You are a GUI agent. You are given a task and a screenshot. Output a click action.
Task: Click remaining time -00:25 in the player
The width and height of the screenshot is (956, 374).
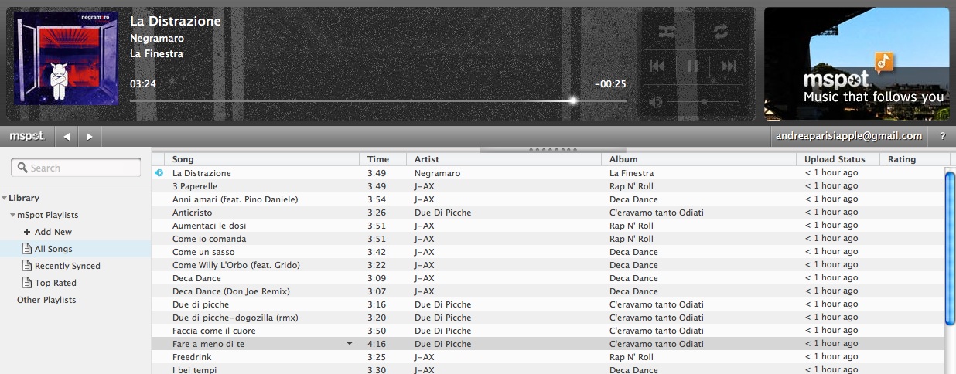pos(610,83)
